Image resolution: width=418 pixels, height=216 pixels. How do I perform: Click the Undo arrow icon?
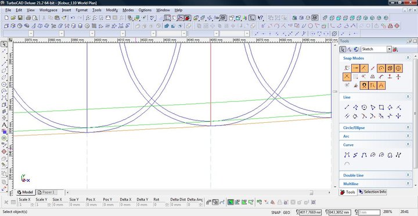point(73,18)
